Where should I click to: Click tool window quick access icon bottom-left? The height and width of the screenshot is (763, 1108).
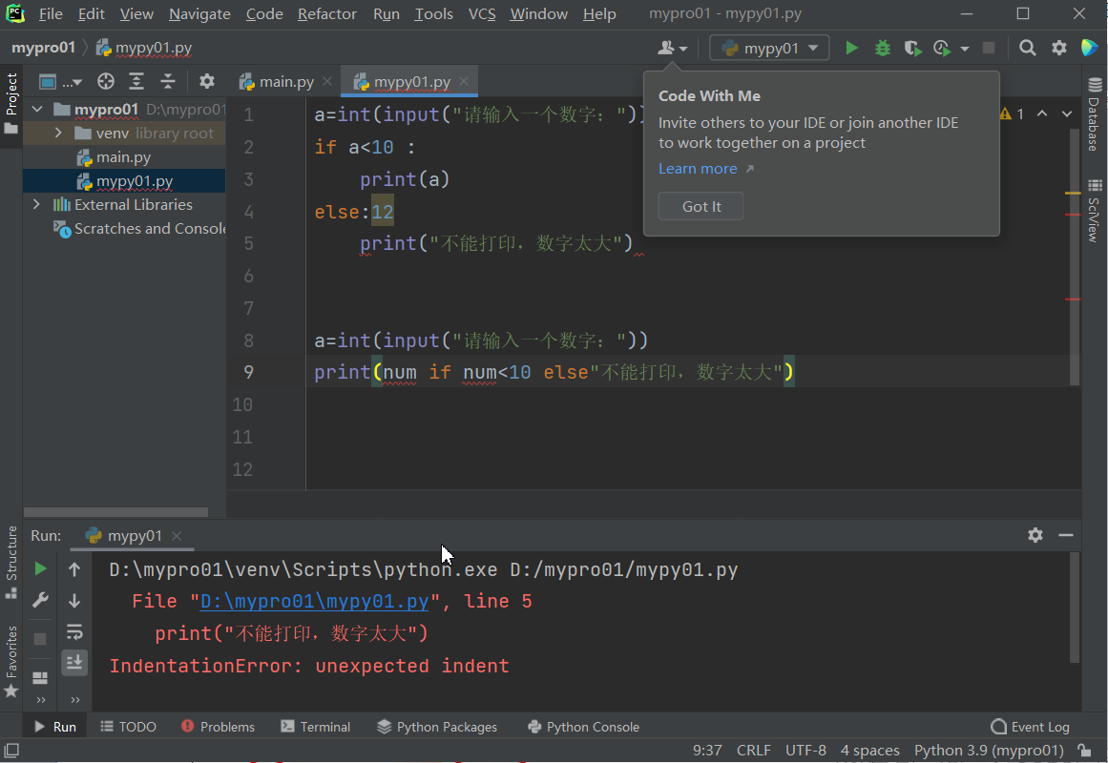click(11, 751)
